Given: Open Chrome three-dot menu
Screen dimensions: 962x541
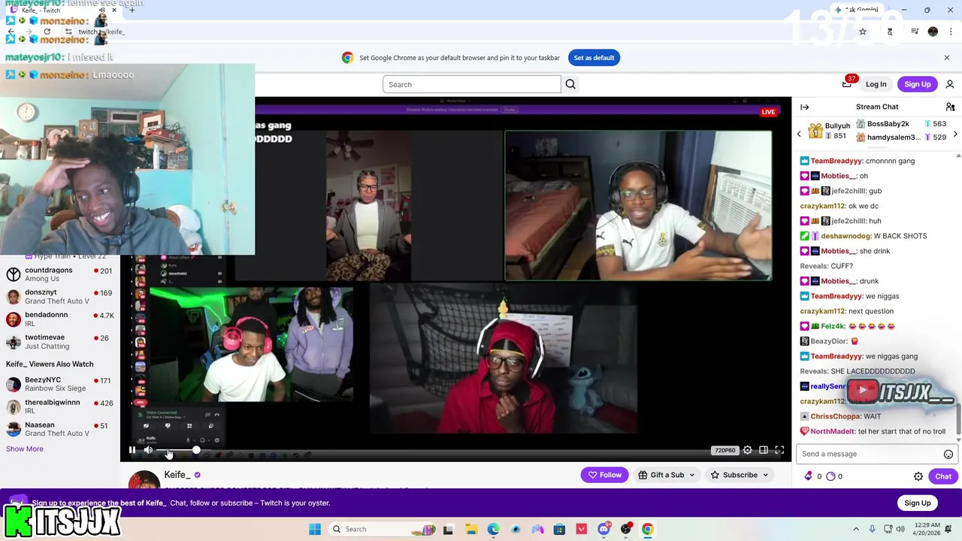Looking at the screenshot, I should pyautogui.click(x=951, y=32).
